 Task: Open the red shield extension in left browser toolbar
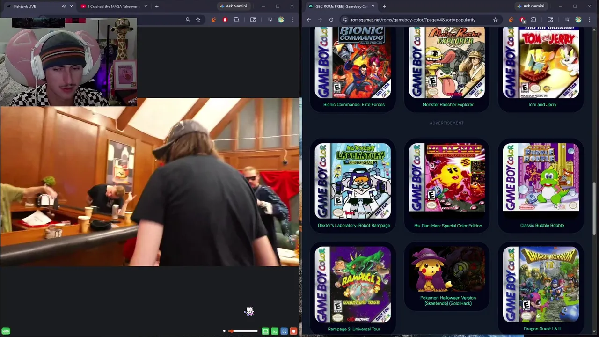tap(225, 20)
